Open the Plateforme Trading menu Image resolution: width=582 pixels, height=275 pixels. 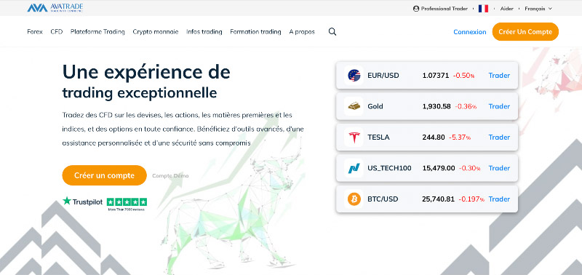[x=97, y=32]
